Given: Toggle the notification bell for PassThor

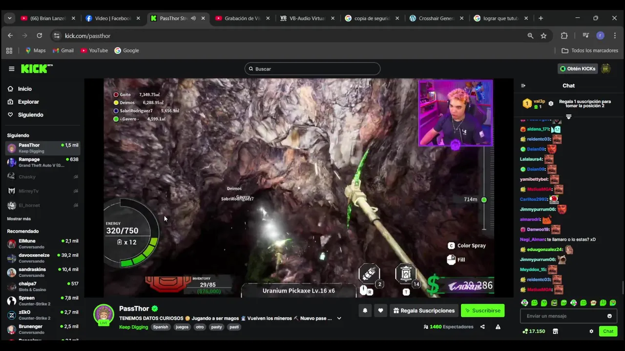Looking at the screenshot, I should [365, 311].
